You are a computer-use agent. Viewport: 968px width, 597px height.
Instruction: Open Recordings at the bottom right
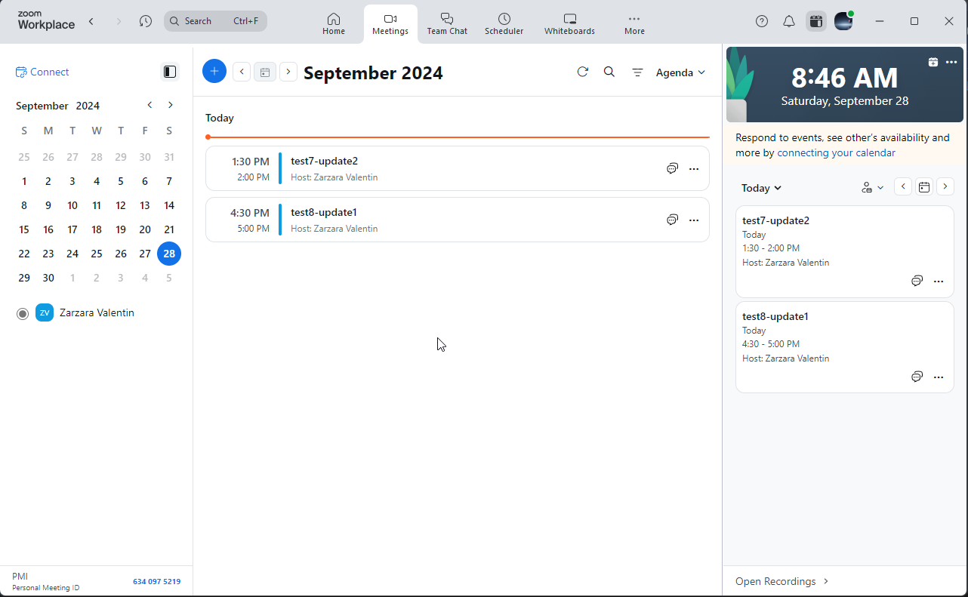781,581
